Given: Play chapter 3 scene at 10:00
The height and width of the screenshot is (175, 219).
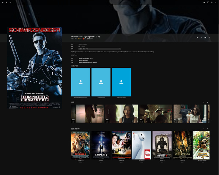Looking at the screenshot, I should pos(156,114).
